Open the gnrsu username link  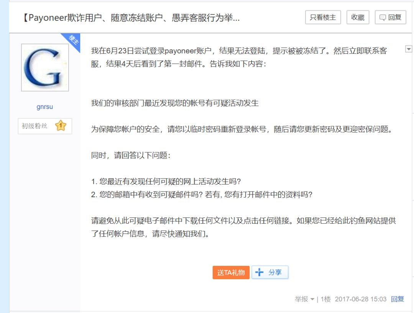tap(44, 107)
